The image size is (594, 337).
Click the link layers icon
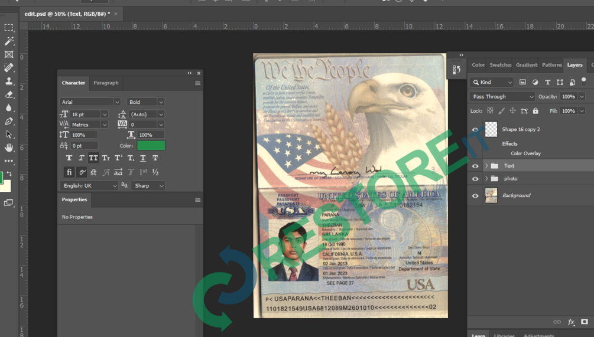[x=557, y=322]
